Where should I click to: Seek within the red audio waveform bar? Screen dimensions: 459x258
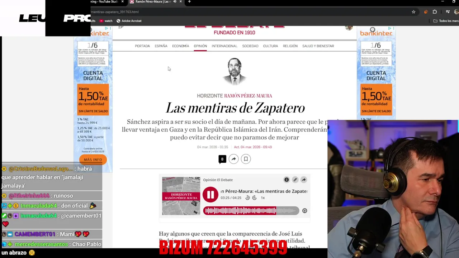pyautogui.click(x=251, y=211)
